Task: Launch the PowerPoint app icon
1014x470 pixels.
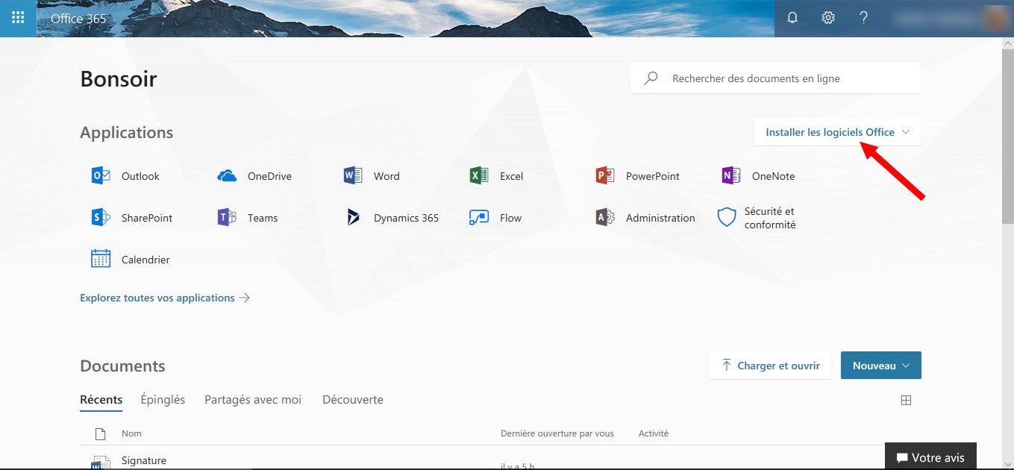Action: point(605,176)
